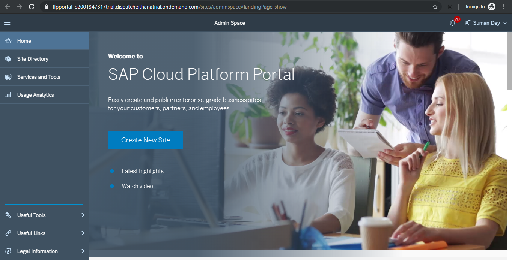
Task: Open the browser extension icon
Action: (x=450, y=7)
